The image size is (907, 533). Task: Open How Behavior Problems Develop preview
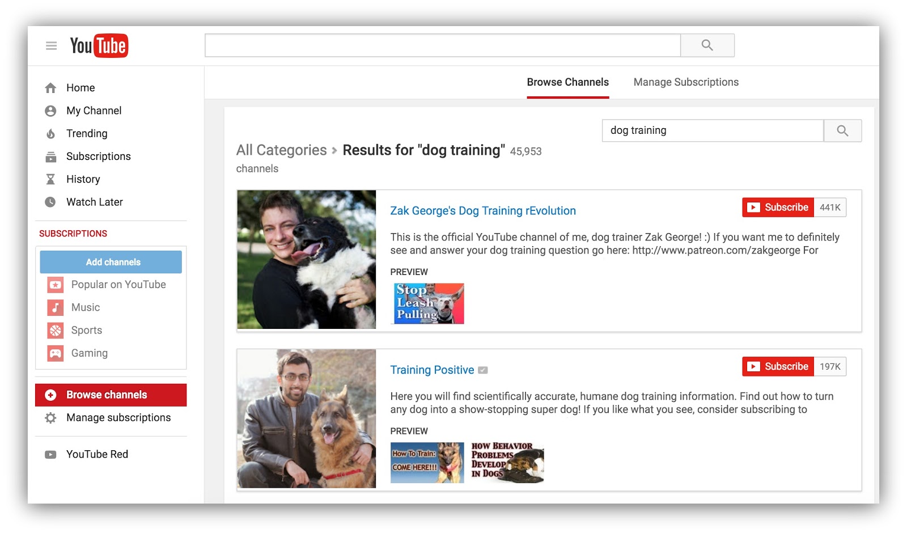coord(507,463)
